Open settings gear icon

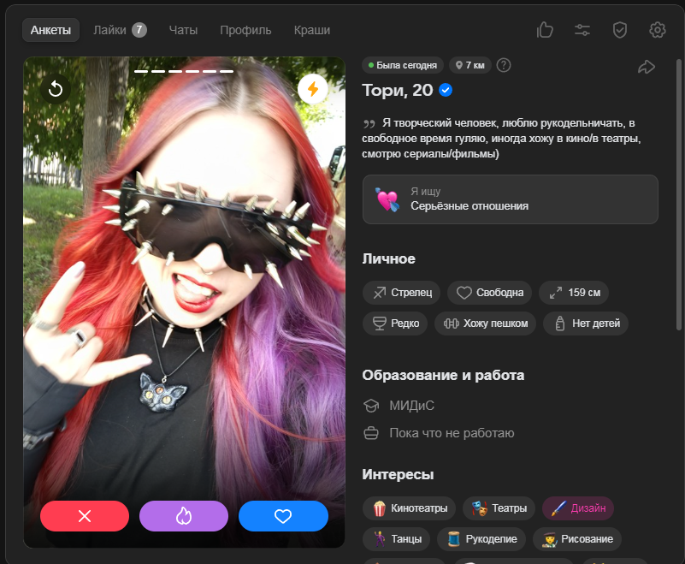click(x=657, y=30)
